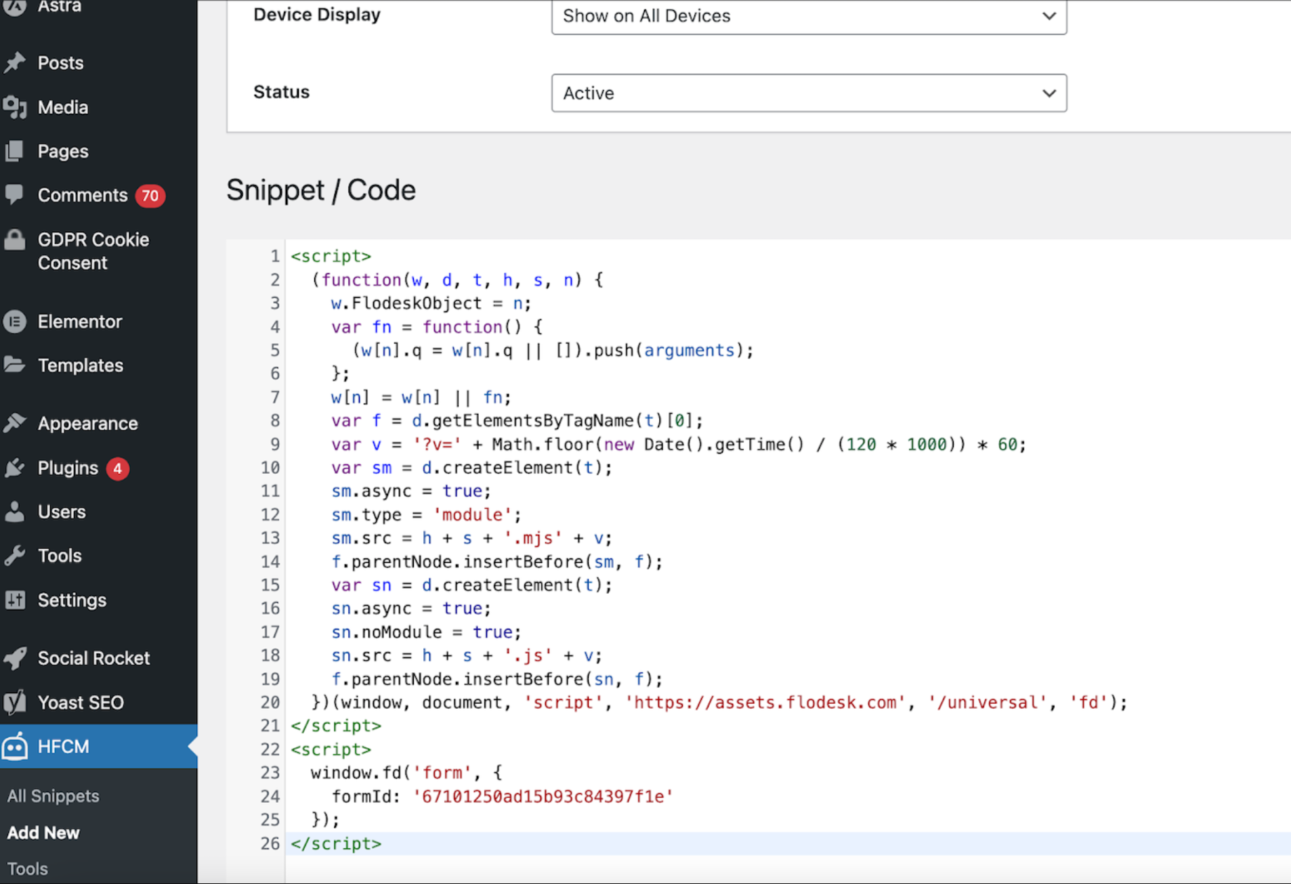The width and height of the screenshot is (1291, 884).
Task: Click the Pages icon in sidebar
Action: (15, 151)
